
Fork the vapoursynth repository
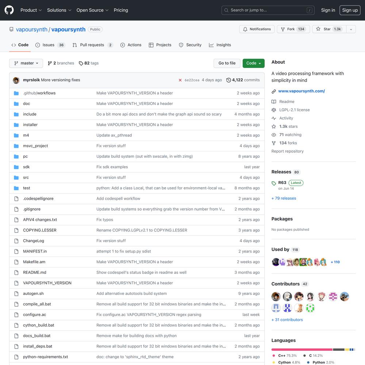[293, 29]
